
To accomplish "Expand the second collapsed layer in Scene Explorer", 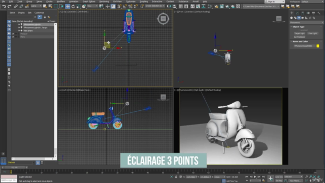I will point(13,37).
